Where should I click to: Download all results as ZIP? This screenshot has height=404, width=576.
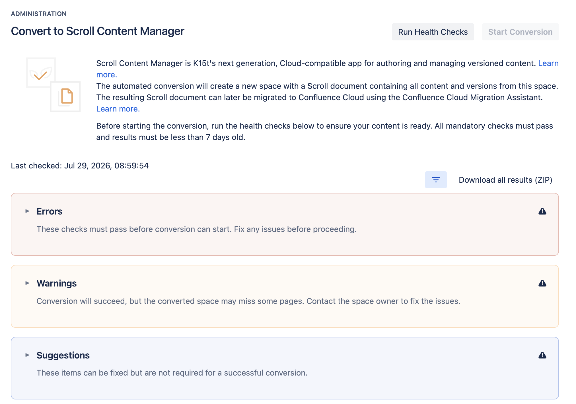tap(505, 180)
